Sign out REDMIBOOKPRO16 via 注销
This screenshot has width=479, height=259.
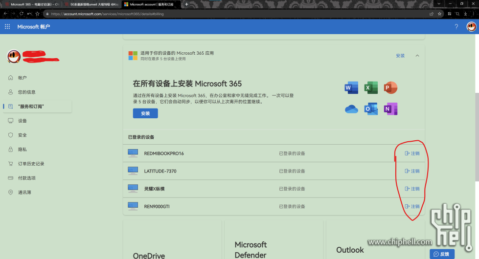pos(412,153)
